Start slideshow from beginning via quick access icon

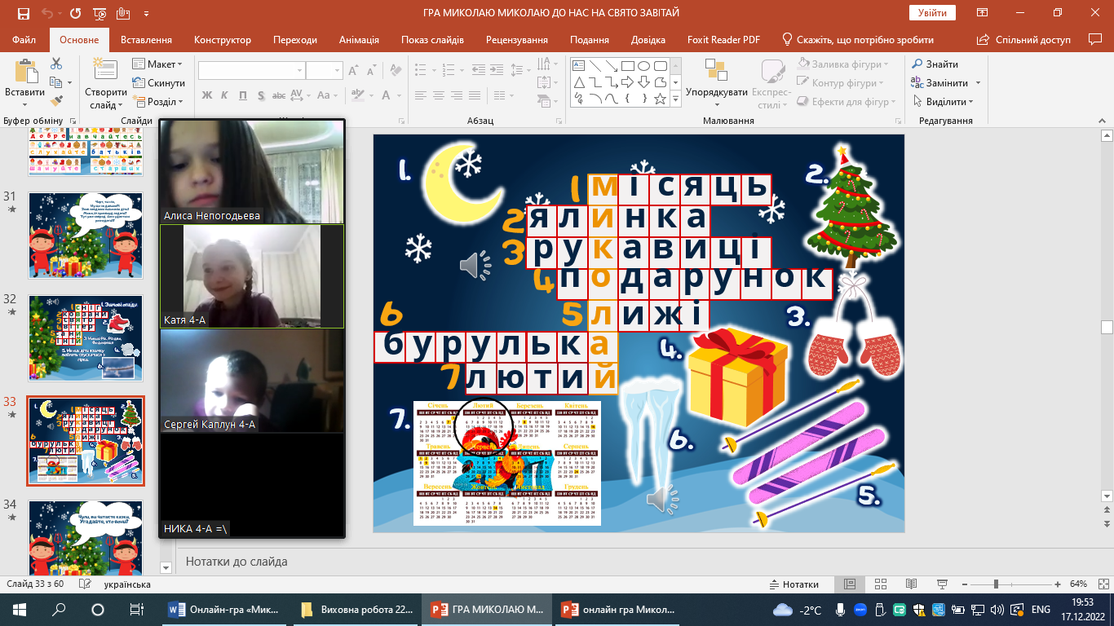click(x=99, y=14)
